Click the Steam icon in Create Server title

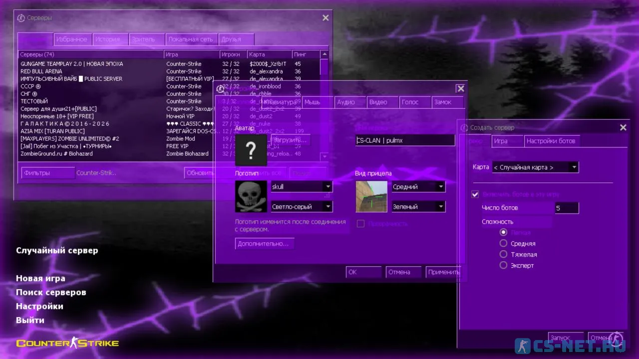pyautogui.click(x=464, y=128)
